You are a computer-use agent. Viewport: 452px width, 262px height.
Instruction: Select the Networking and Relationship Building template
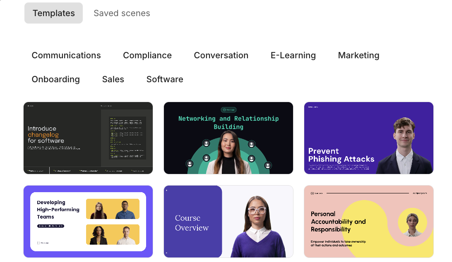(228, 138)
